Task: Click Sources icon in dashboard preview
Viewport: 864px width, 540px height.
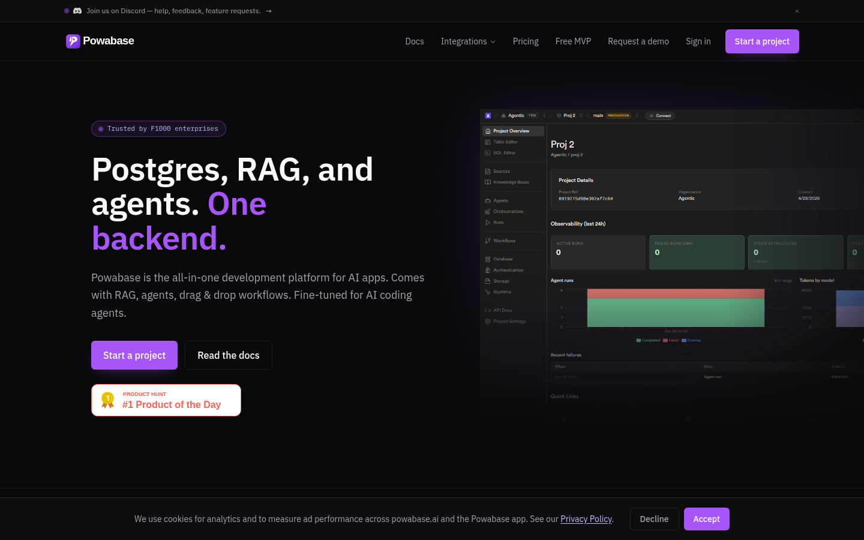Action: tap(488, 172)
